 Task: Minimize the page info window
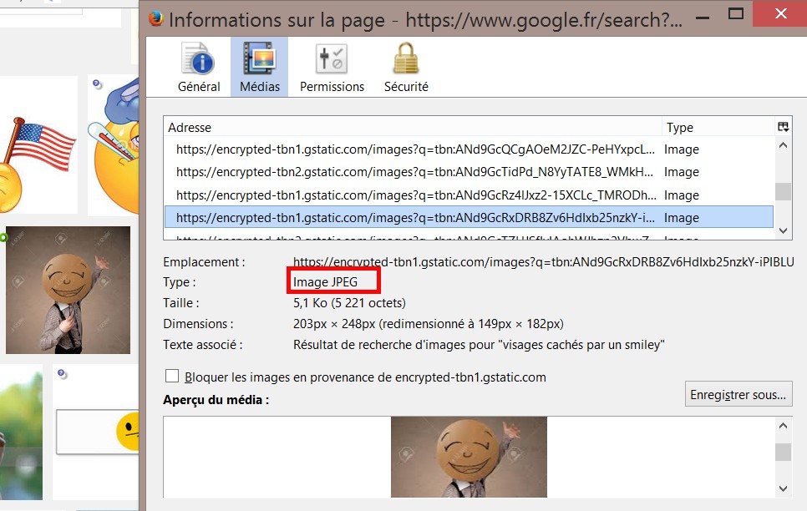click(703, 17)
